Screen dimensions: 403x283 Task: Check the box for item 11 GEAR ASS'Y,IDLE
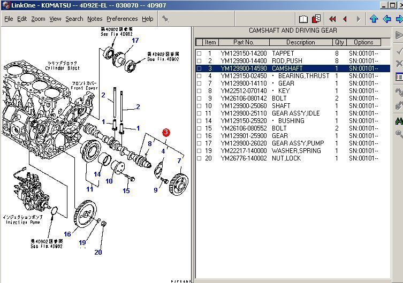tap(199, 113)
